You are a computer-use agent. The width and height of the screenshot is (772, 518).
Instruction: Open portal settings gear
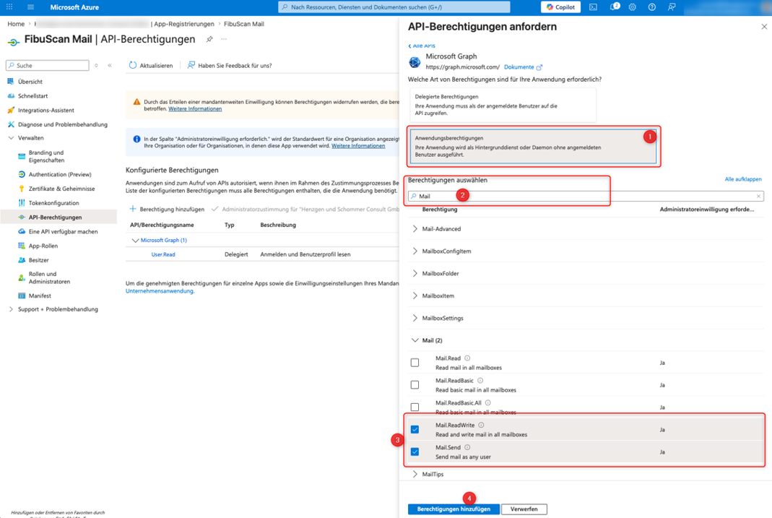tap(632, 7)
